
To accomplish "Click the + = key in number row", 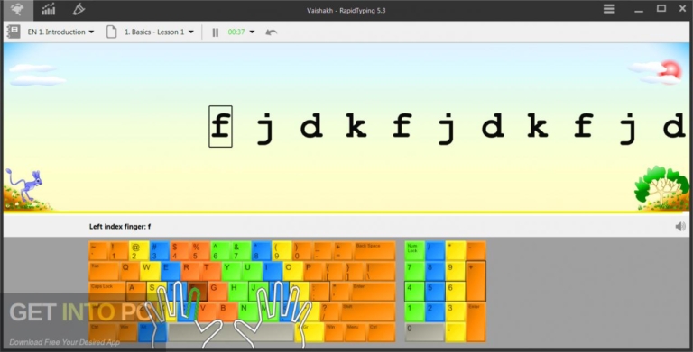I will pos(343,250).
